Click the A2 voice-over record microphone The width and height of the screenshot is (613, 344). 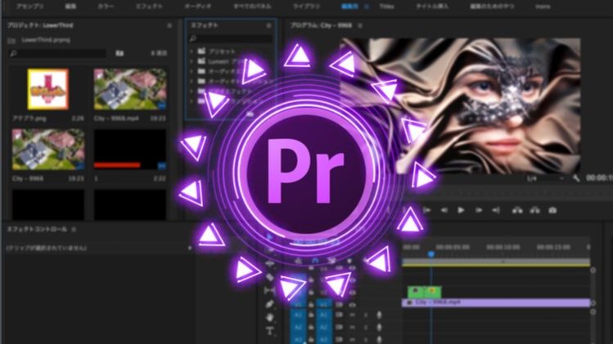[379, 327]
